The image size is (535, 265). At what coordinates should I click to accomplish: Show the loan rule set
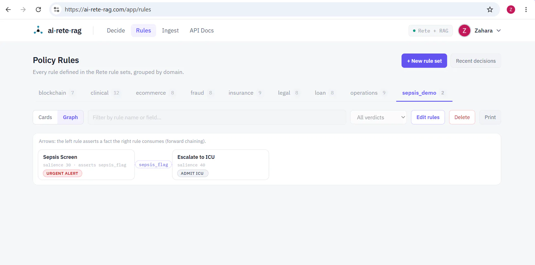click(x=325, y=93)
